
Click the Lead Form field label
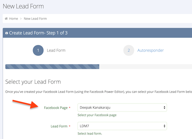tap(59, 126)
